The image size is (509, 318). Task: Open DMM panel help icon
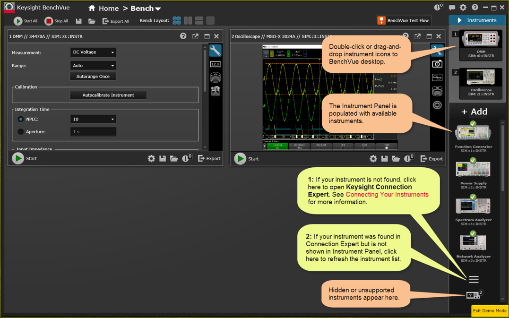tap(183, 36)
